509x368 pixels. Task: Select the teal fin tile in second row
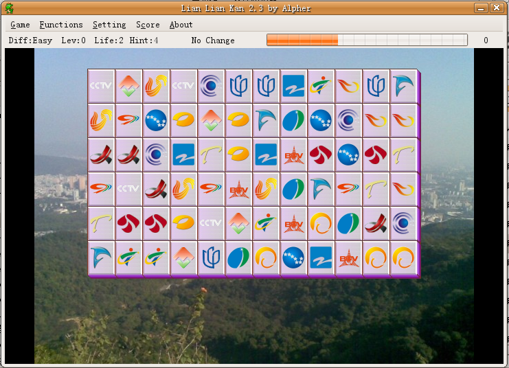266,120
